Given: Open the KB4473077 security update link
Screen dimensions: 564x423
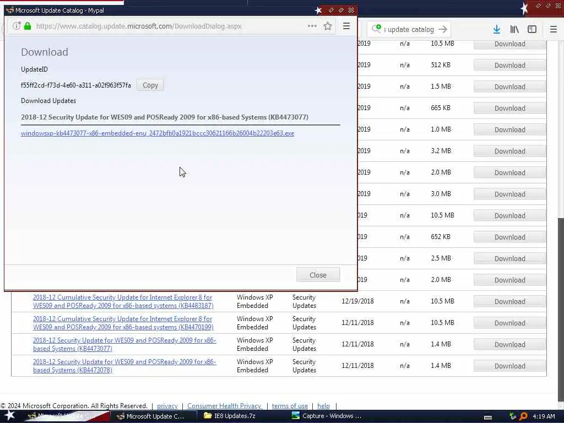Looking at the screenshot, I should (124, 344).
